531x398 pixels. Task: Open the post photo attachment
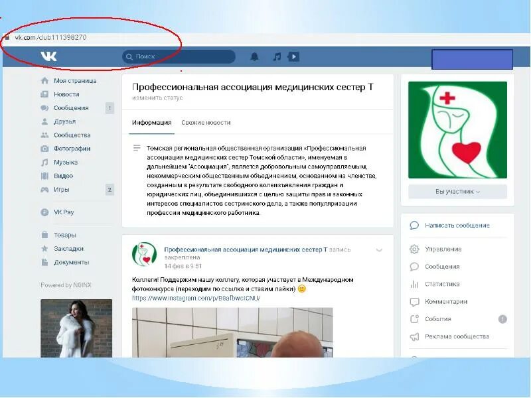(232, 332)
